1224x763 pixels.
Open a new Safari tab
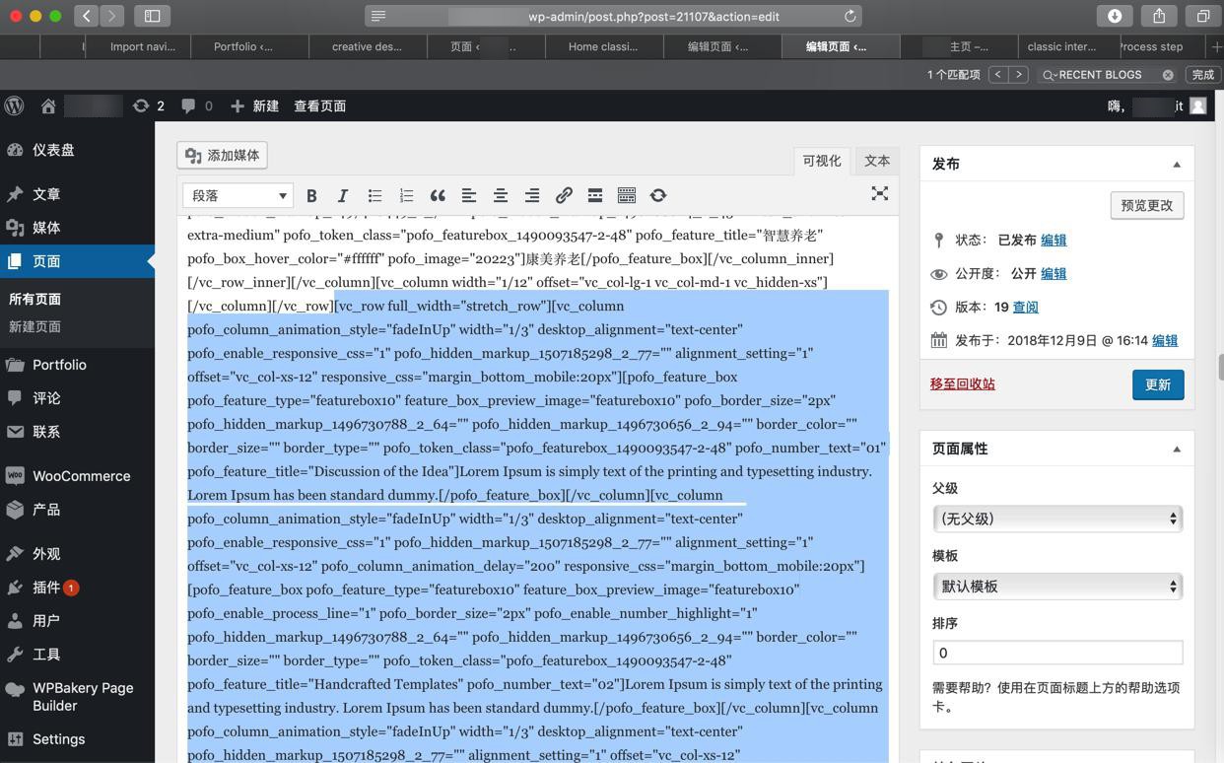point(1215,46)
